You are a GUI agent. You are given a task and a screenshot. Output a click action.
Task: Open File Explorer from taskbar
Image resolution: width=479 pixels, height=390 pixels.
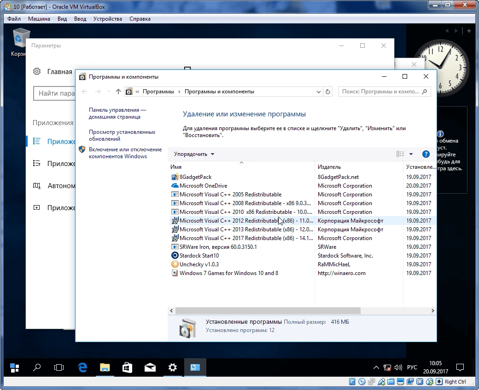click(105, 368)
